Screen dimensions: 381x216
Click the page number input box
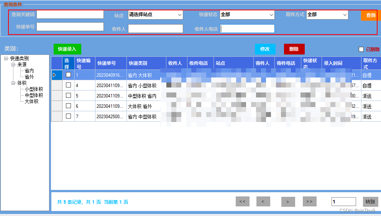click(x=343, y=202)
